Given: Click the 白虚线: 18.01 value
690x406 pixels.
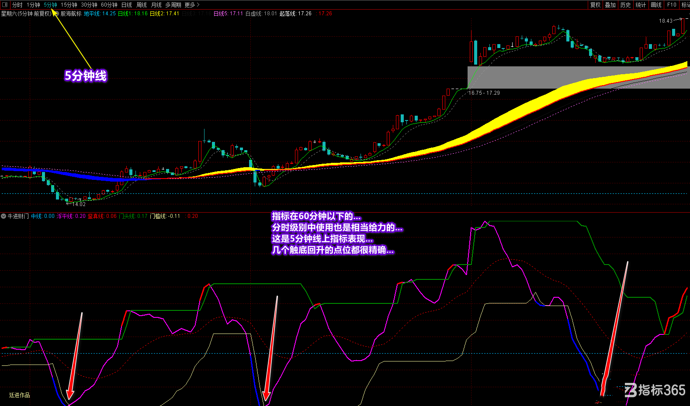Looking at the screenshot, I should coord(261,14).
